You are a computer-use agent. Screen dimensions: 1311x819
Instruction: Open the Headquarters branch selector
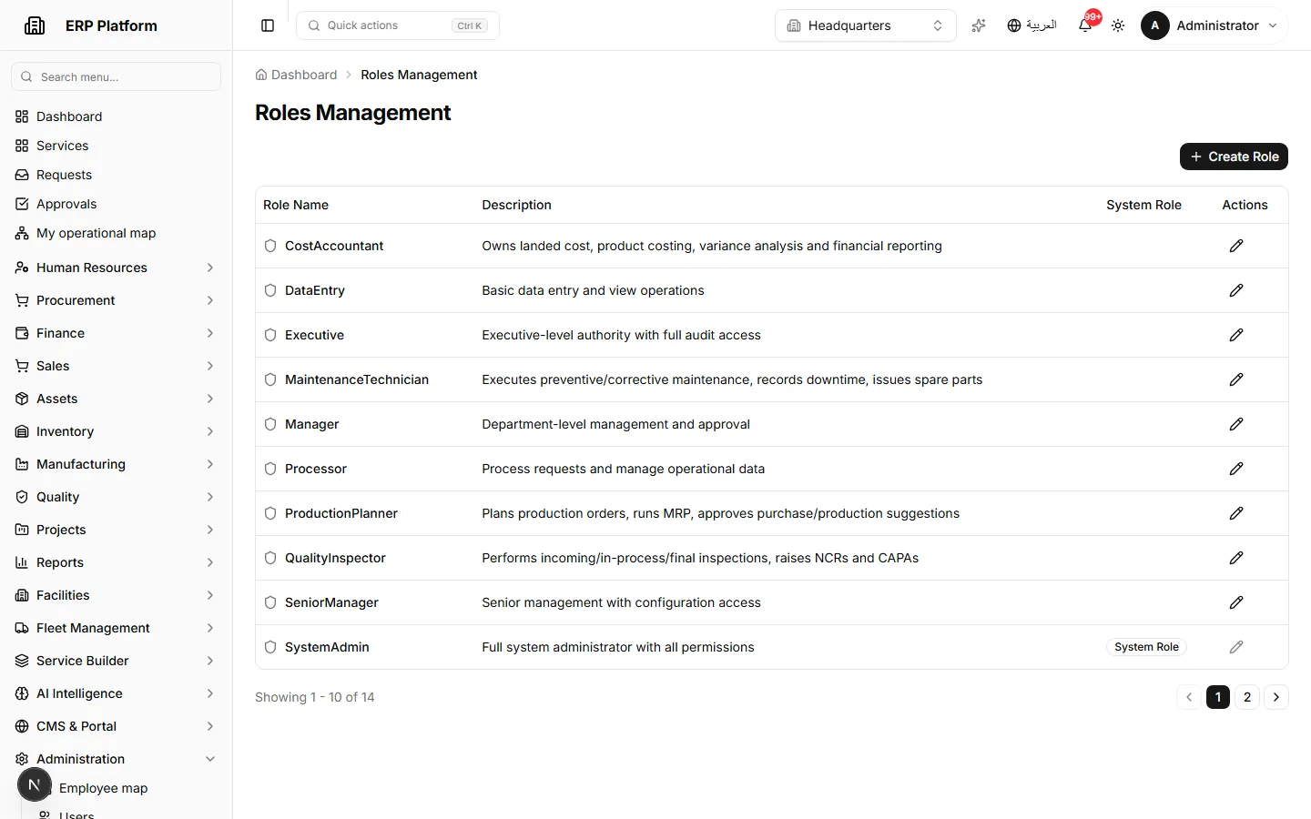[866, 25]
